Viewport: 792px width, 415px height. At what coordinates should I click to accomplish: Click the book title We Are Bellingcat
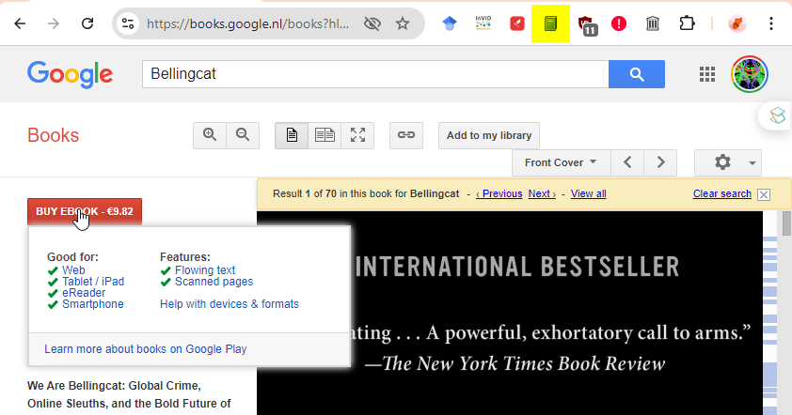click(129, 395)
